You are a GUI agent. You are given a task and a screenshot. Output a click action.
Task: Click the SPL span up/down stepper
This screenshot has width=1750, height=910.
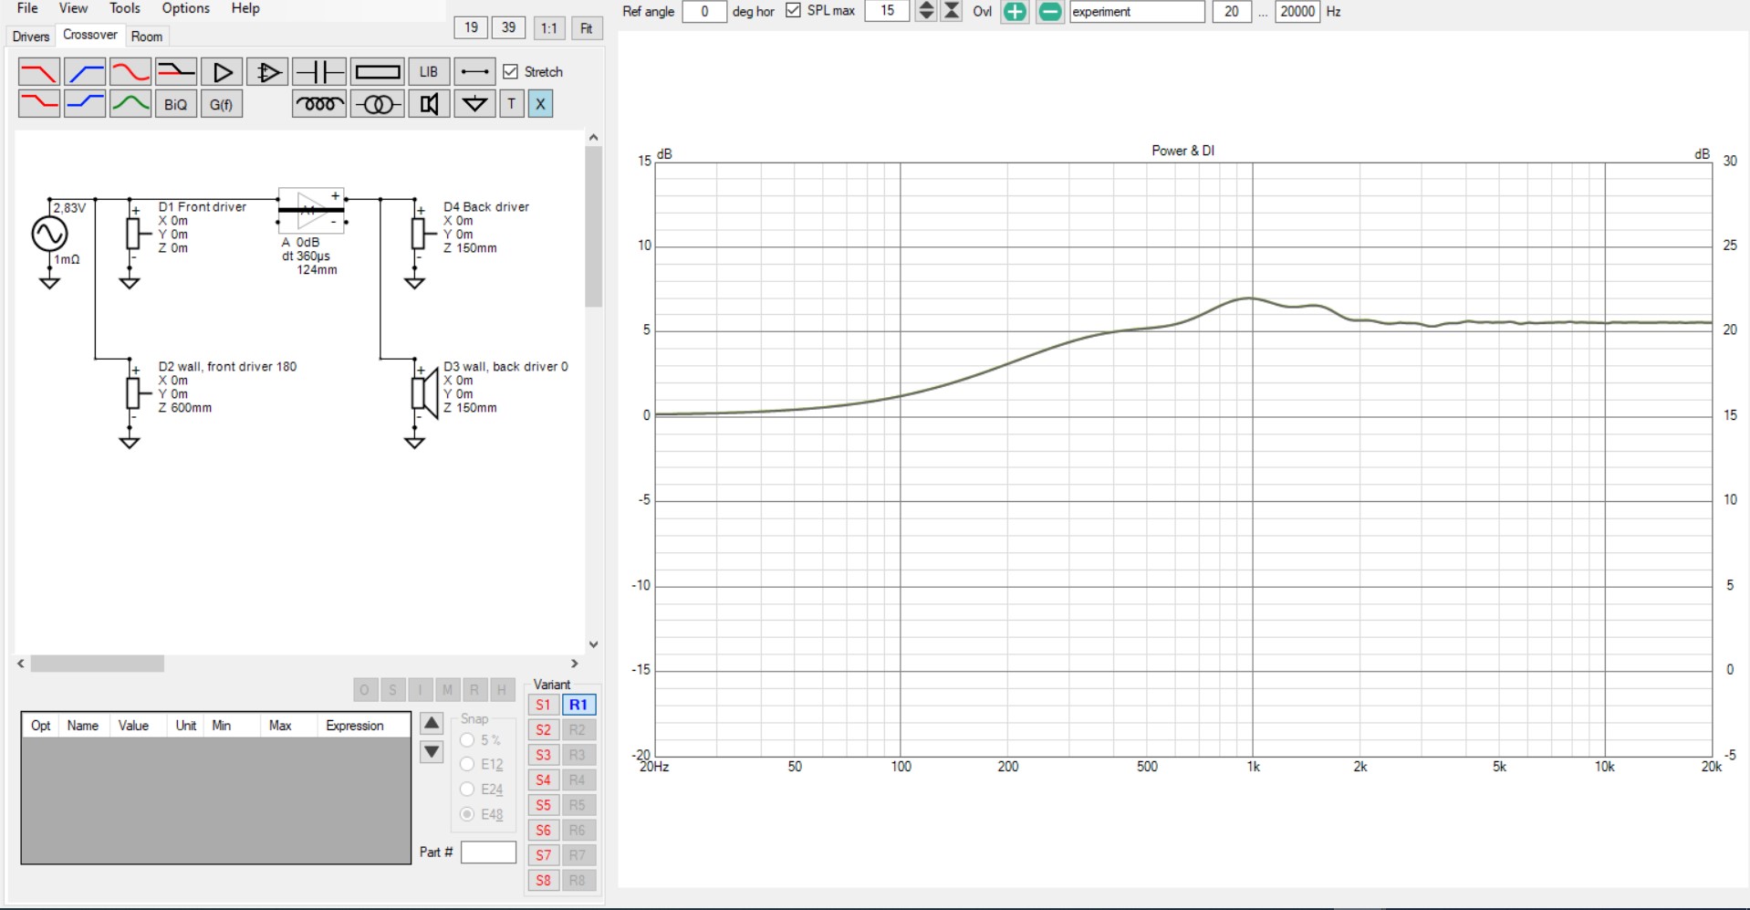(x=926, y=11)
